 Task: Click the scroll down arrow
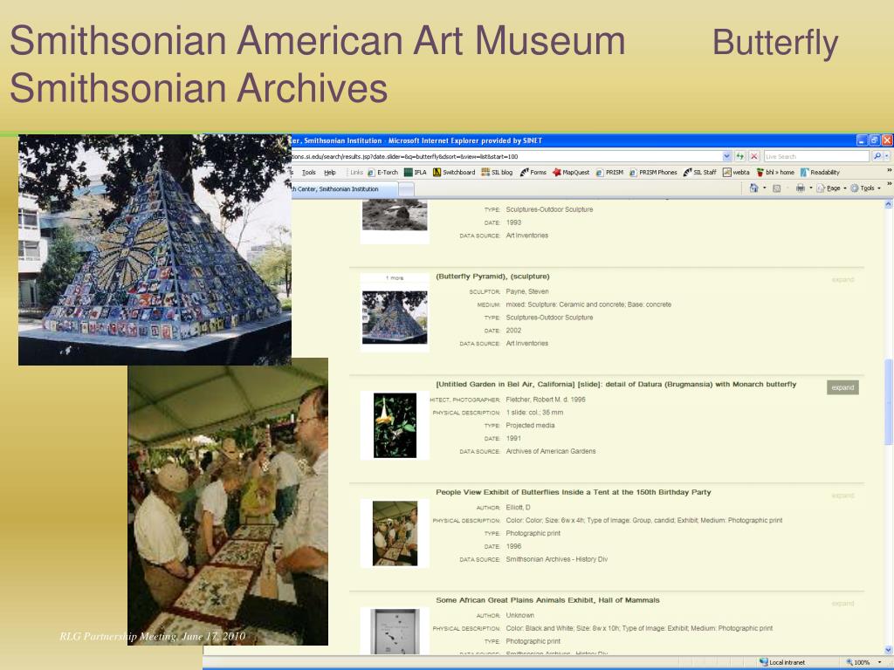pyautogui.click(x=888, y=650)
